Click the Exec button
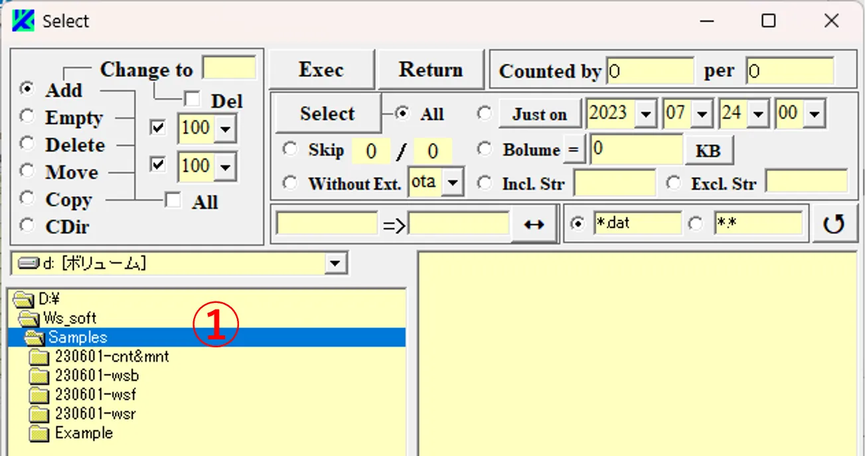This screenshot has width=865, height=456. (321, 69)
